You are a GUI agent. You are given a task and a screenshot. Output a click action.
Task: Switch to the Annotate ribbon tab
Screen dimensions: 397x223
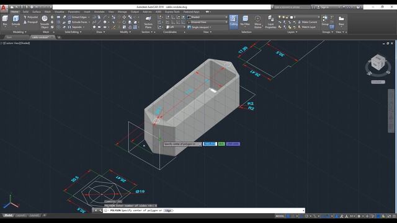click(99, 12)
